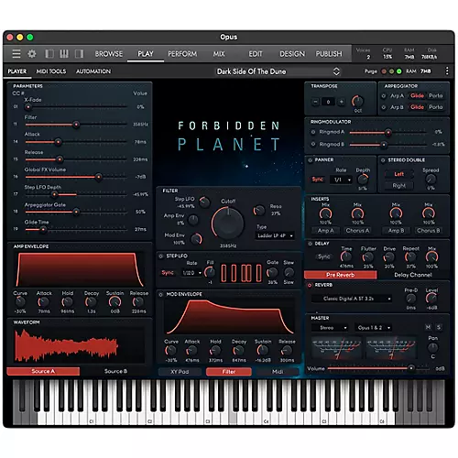Toggle the Step LFO power button
This screenshot has width=458, height=458.
pos(161,256)
